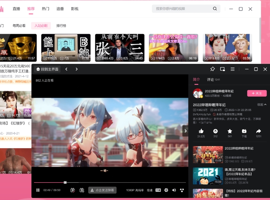Image resolution: width=270 pixels, height=200 pixels.
Task: Open the 红楼梦 video thumbnail in main window
Action: click(16, 105)
